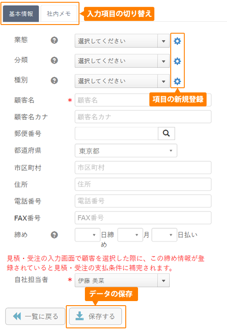
Task: Expand the 業態 selection dropdown
Action: coord(122,41)
